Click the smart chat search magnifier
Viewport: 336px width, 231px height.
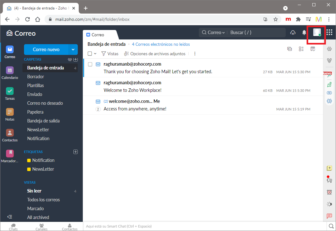point(331,226)
